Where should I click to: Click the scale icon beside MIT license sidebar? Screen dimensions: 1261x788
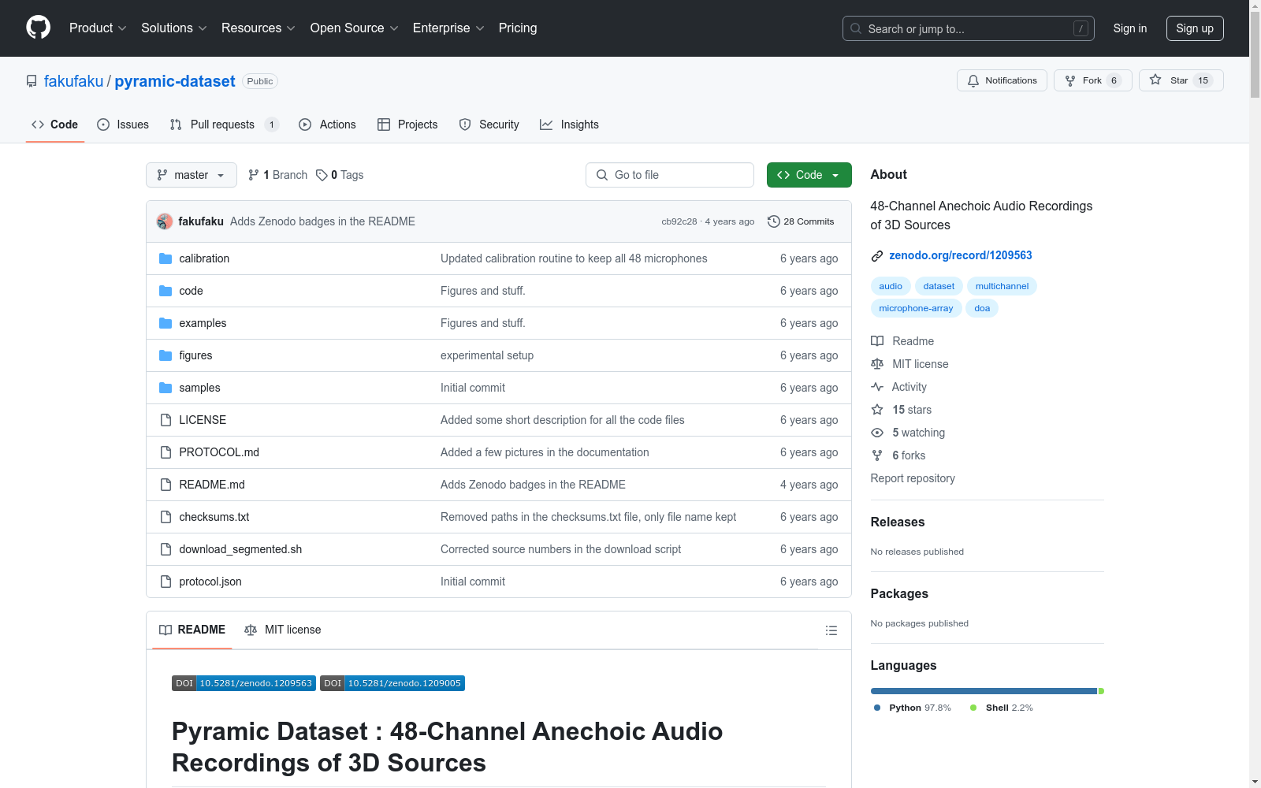point(877,364)
